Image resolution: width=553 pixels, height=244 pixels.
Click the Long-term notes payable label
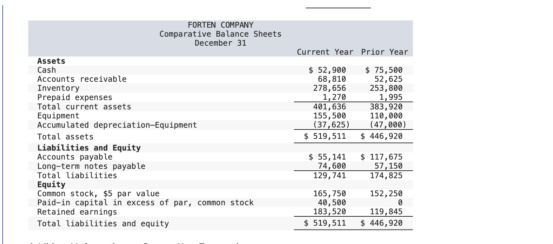91,166
